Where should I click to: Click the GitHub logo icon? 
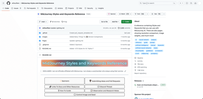tap(8, 3)
